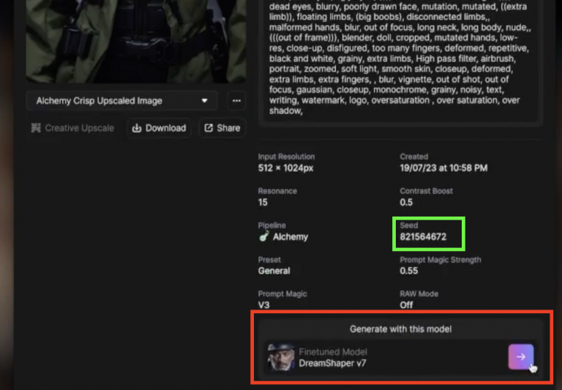Open the Alchemy Crisp Upscaled Image dropdown
This screenshot has width=562, height=390.
121,101
